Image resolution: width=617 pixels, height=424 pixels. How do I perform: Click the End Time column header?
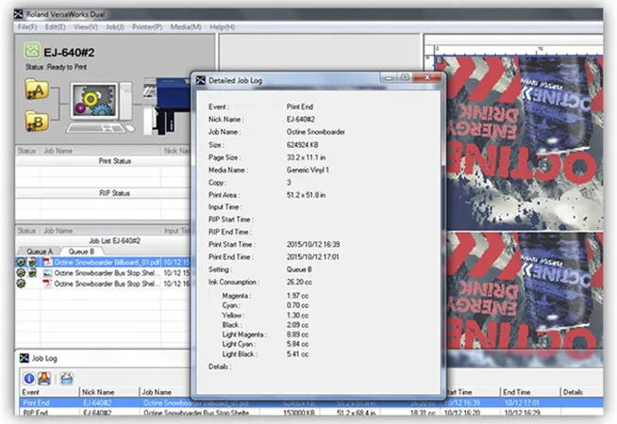point(517,391)
